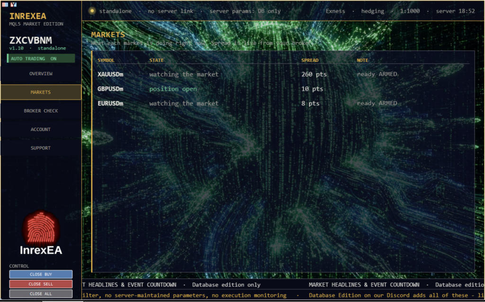Go to BROKER CHECK page

point(41,111)
